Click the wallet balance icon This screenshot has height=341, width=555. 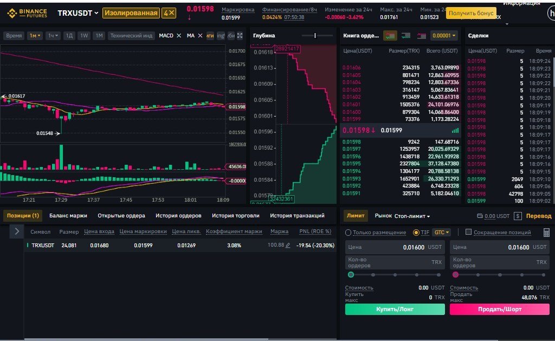[x=480, y=216]
